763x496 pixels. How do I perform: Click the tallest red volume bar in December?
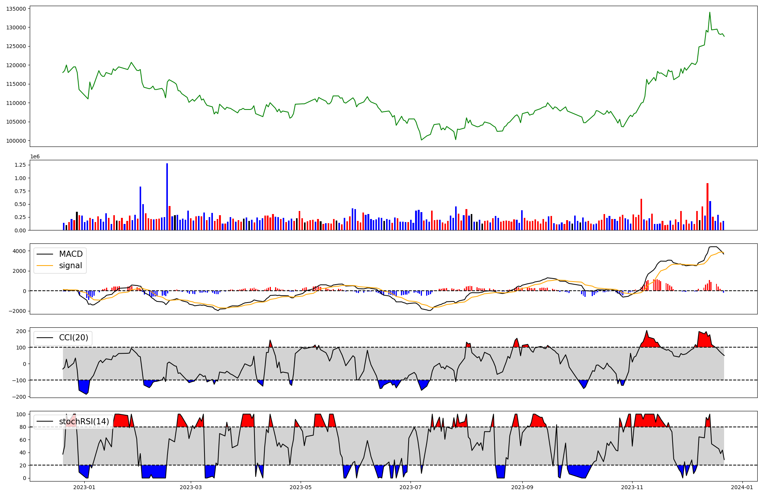click(x=707, y=206)
